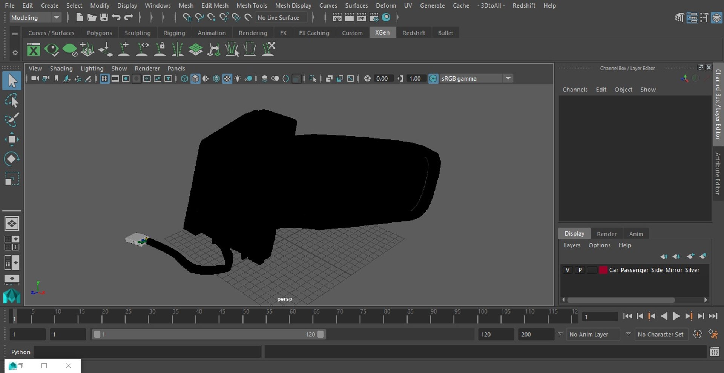The width and height of the screenshot is (724, 373).
Task: Click the Hypershade sphere icon
Action: point(386,17)
